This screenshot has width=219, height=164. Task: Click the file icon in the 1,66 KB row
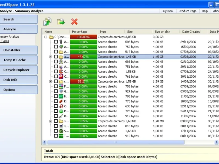(x=61, y=131)
